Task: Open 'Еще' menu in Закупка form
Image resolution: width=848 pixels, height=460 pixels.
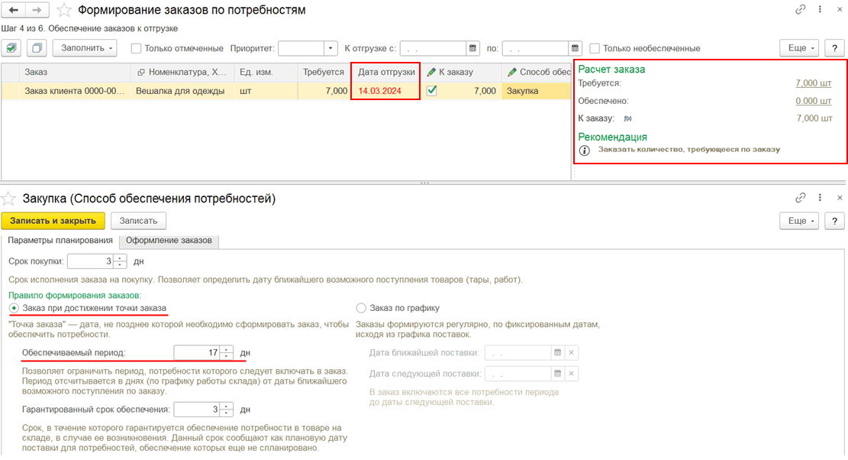Action: click(x=801, y=221)
